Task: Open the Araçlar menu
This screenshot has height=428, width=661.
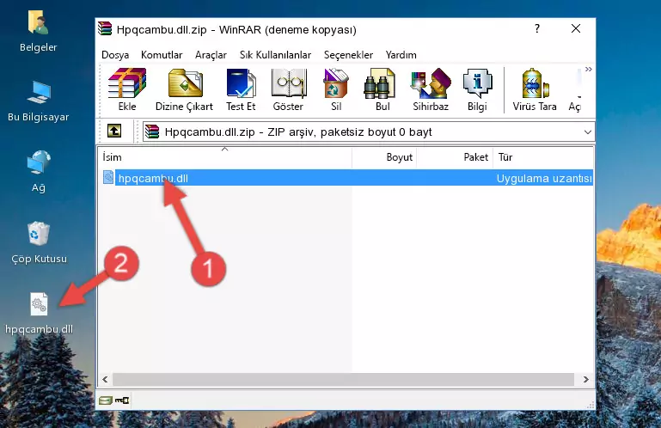Action: coord(211,55)
